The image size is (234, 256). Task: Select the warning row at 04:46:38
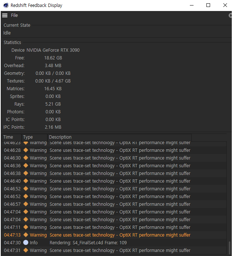click(114, 173)
